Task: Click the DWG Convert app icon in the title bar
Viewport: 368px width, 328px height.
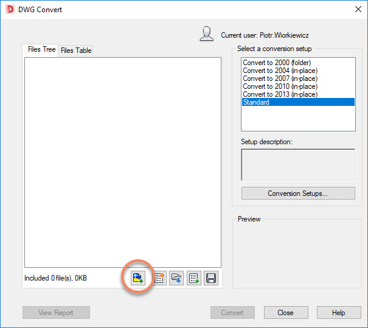Action: 10,9
